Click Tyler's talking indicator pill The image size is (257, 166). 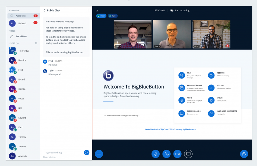[113, 16]
